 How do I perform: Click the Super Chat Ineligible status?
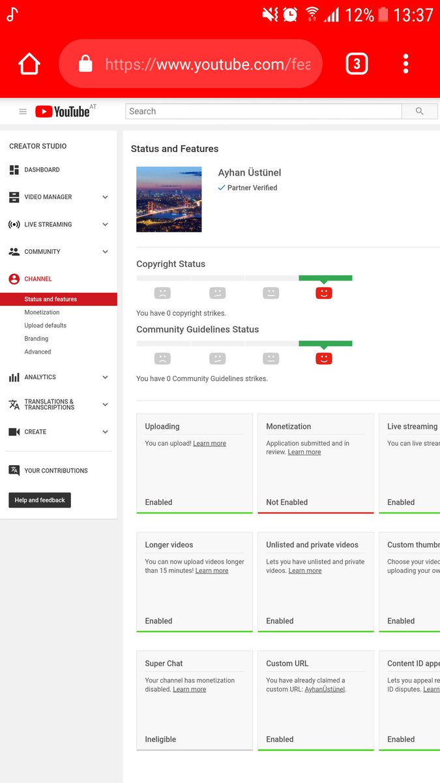tap(160, 739)
